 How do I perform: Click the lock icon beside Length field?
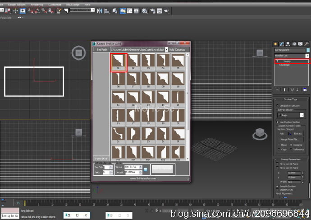point(145,169)
